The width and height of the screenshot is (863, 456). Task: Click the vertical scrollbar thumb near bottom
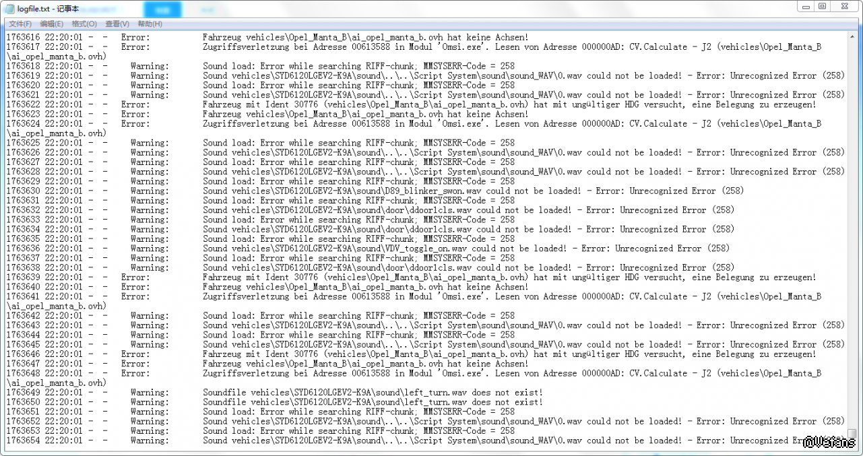pyautogui.click(x=854, y=432)
